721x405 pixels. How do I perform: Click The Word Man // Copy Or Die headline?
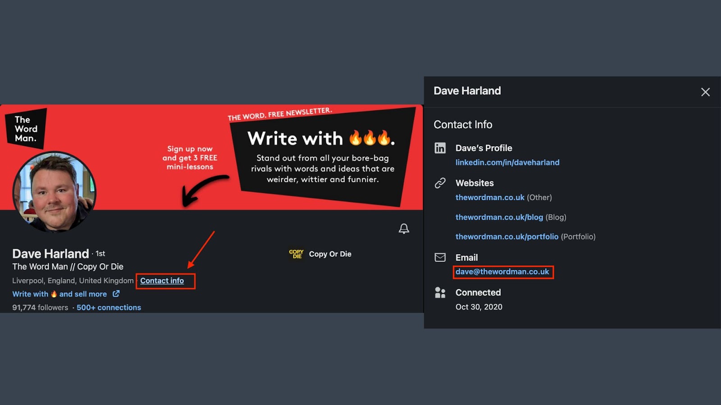(x=68, y=267)
